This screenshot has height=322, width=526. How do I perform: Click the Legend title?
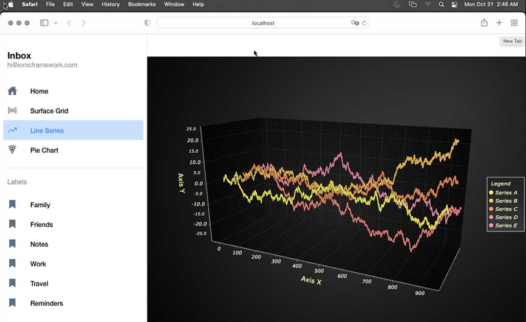tap(500, 183)
